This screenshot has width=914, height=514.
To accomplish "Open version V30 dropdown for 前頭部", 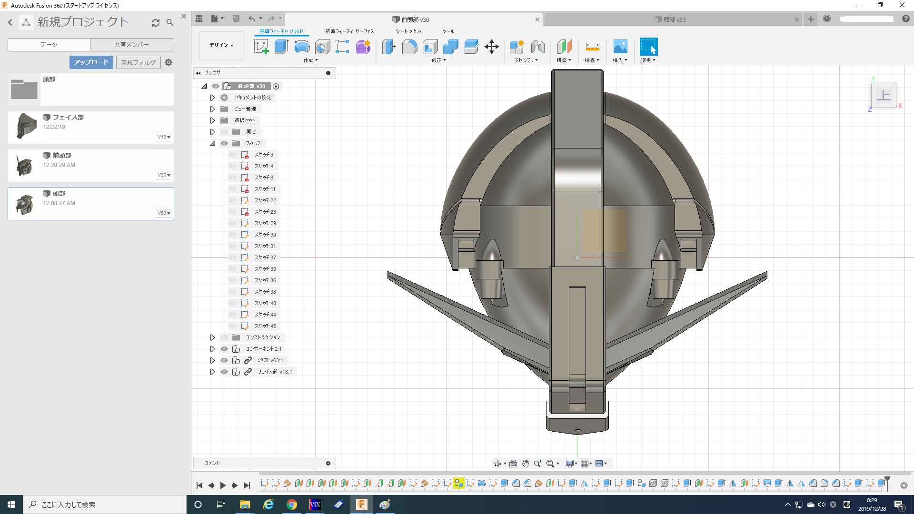I will (x=164, y=175).
